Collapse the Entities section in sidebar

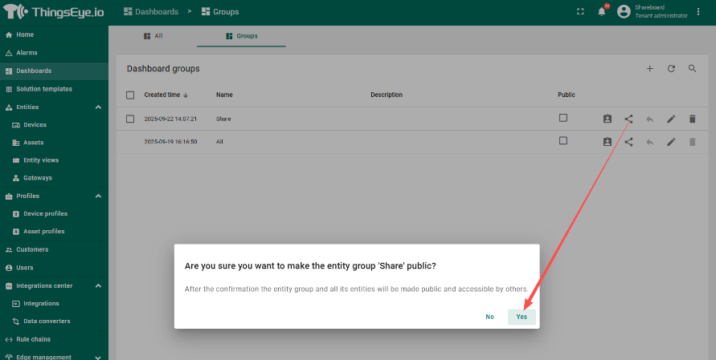pos(98,107)
